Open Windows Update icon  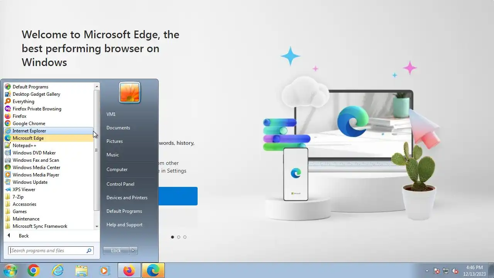click(x=7, y=182)
